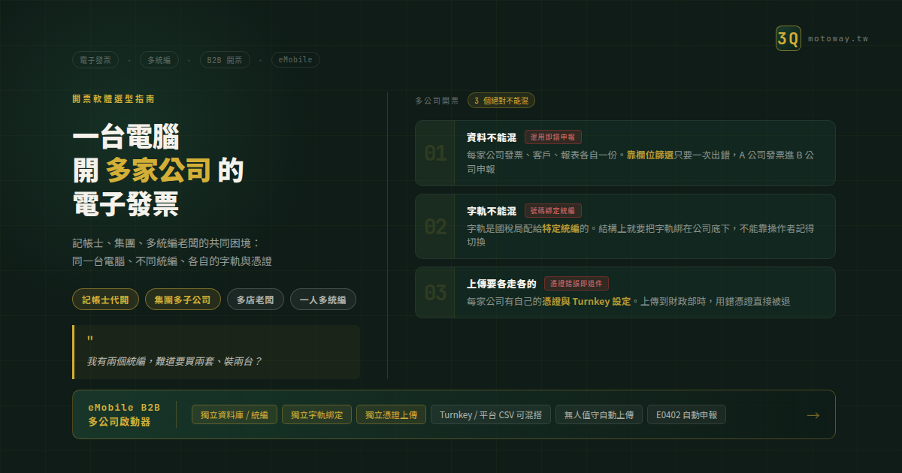Click the 獨立資料庫 / 統編 feature chip
Image resolution: width=902 pixels, height=473 pixels.
click(235, 414)
